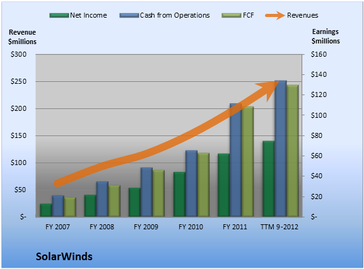Click the '$120' right axis value
The height and width of the screenshot is (269, 364).
[319, 94]
